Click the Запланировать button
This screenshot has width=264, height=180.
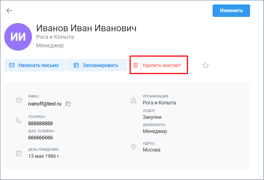(97, 65)
